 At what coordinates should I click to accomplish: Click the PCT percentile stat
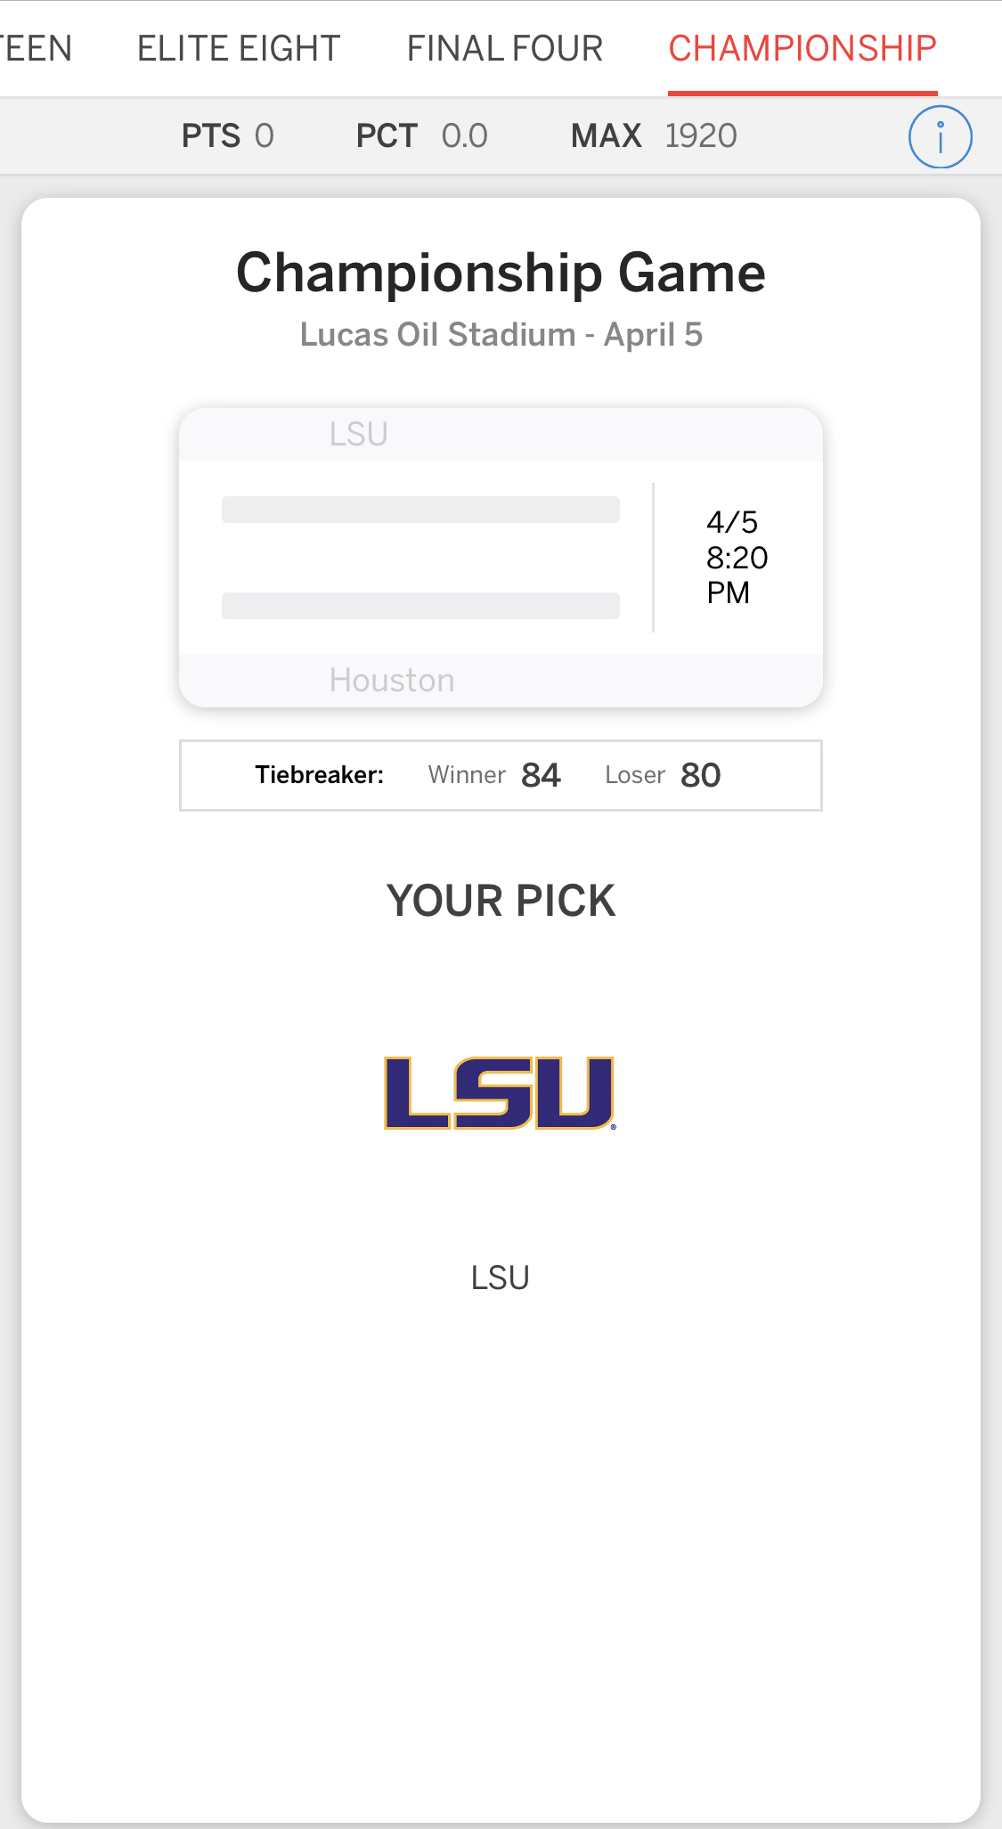pyautogui.click(x=421, y=136)
